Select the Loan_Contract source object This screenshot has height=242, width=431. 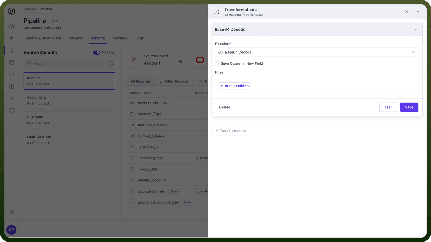(69, 140)
